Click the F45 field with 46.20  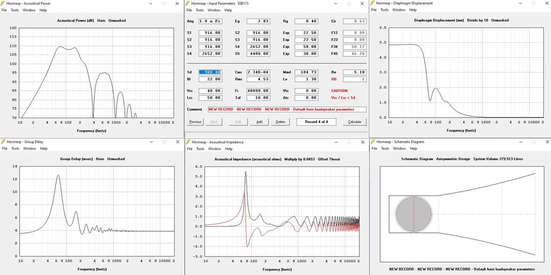click(354, 53)
